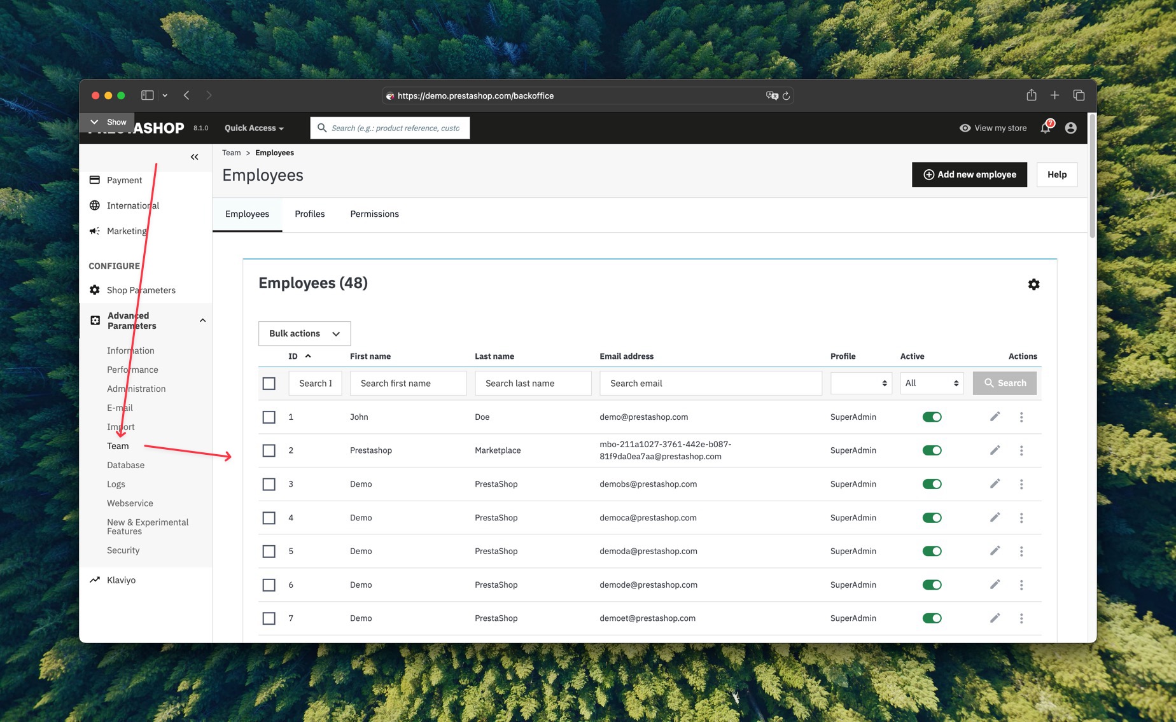Viewport: 1176px width, 722px height.
Task: Switch to Profiles tab
Action: [309, 214]
